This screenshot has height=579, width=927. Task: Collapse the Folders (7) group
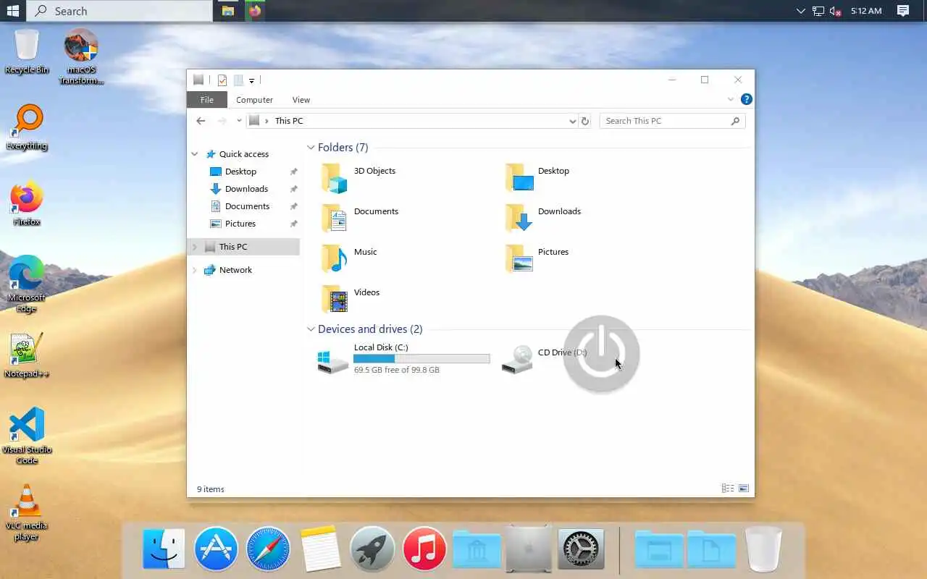(x=311, y=148)
